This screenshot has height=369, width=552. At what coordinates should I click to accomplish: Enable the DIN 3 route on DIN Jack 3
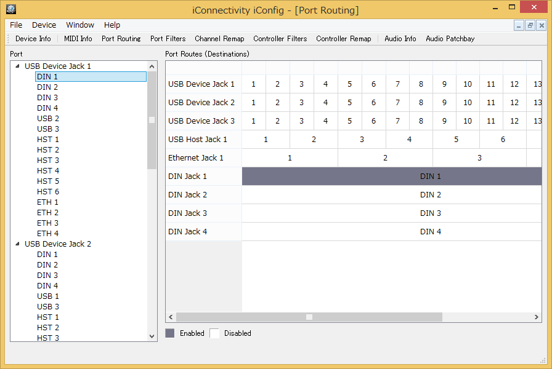click(x=392, y=213)
